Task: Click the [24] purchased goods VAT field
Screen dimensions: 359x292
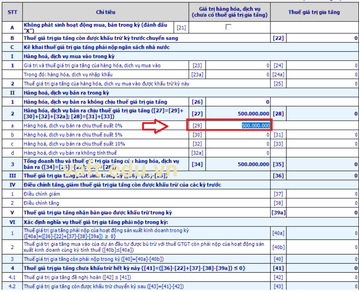Action: pyautogui.click(x=322, y=66)
